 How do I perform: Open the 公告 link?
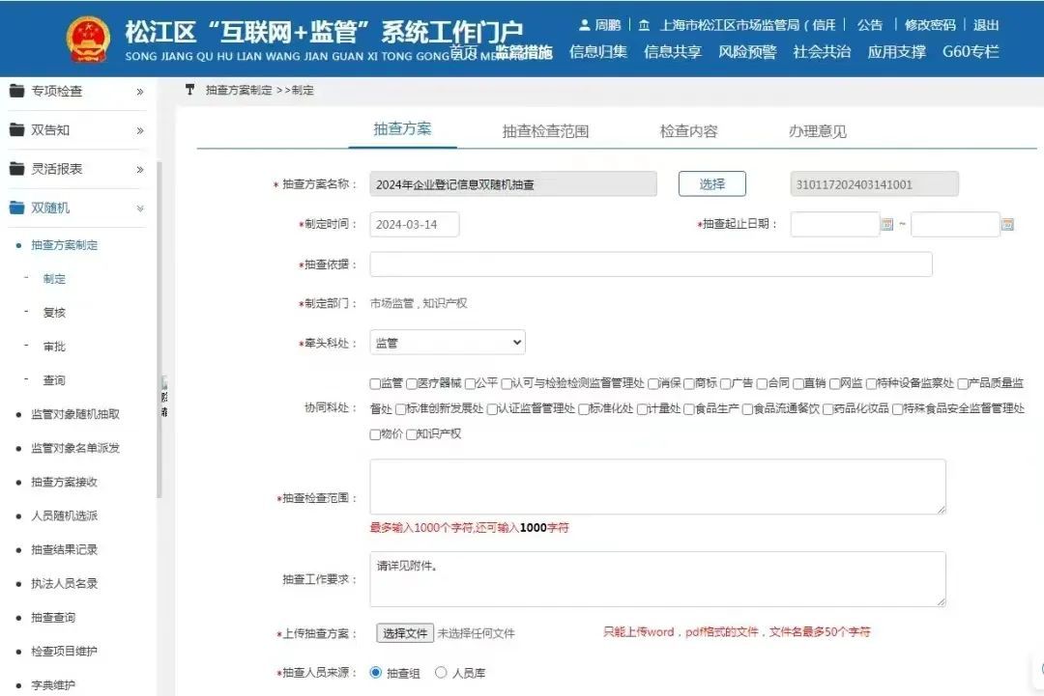coord(870,25)
